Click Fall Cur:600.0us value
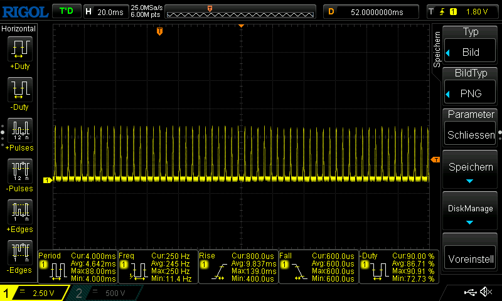This screenshot has height=301, width=502. [333, 256]
